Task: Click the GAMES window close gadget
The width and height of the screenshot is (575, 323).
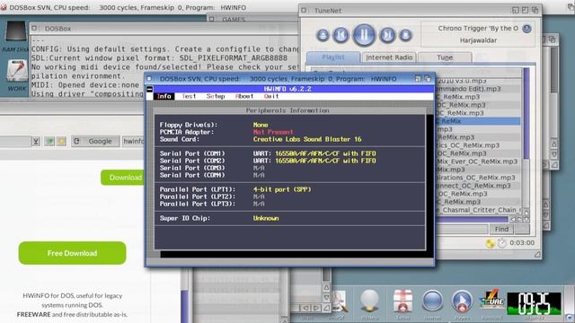Action: [x=212, y=19]
